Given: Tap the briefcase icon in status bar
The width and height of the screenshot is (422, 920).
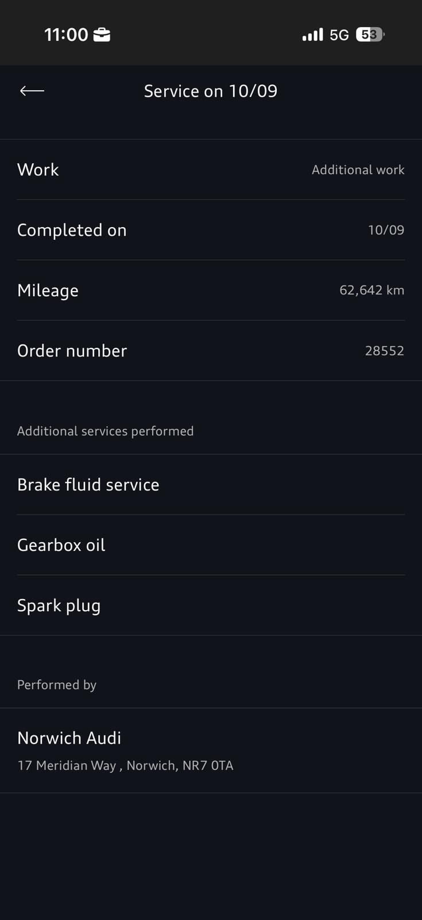Looking at the screenshot, I should coord(102,35).
